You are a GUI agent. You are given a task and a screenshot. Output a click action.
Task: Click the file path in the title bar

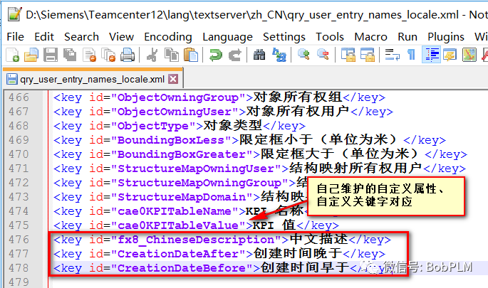coord(242,15)
